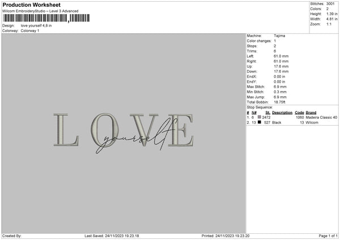Click the Stitches value 3001
The image size is (340, 240).
(330, 4)
